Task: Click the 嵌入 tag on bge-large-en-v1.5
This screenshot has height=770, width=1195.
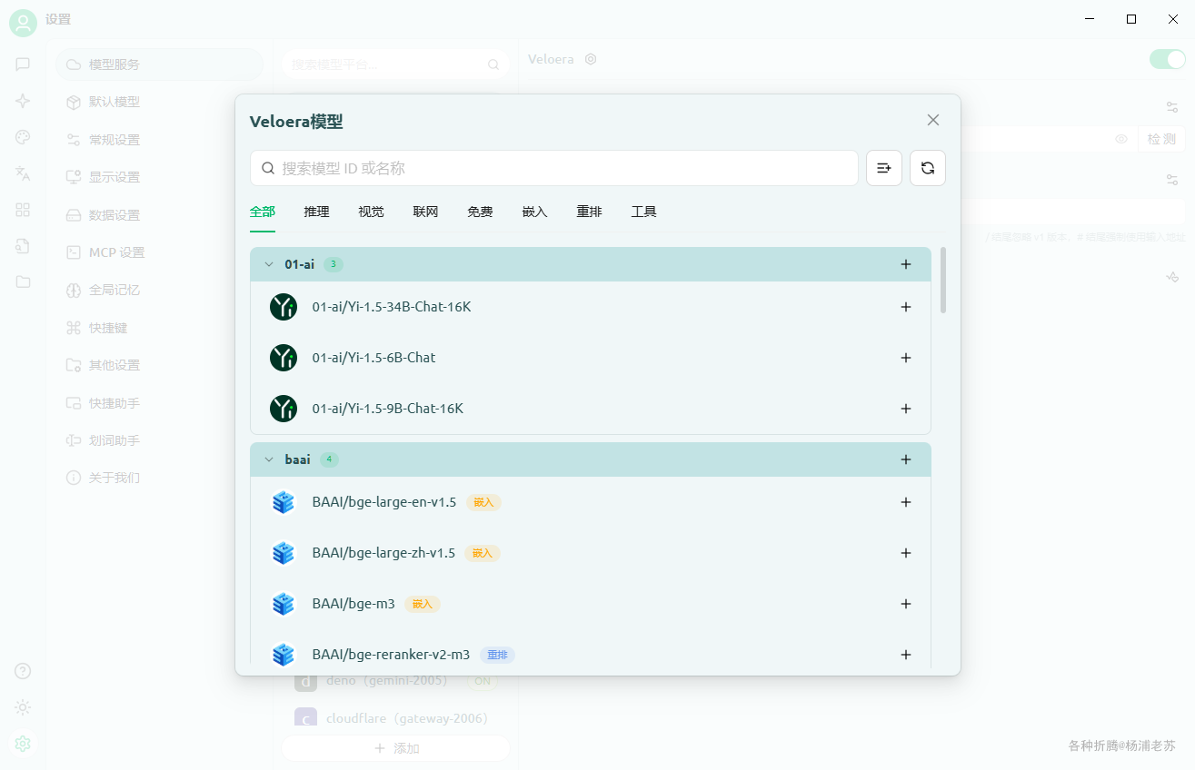Action: click(483, 502)
